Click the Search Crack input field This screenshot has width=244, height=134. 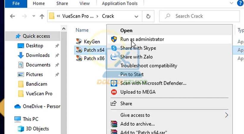click(x=202, y=16)
